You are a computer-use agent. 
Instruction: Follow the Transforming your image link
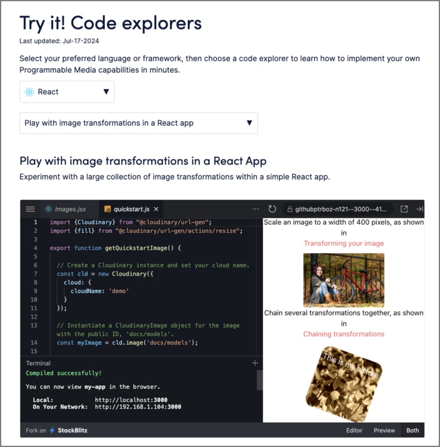click(344, 244)
